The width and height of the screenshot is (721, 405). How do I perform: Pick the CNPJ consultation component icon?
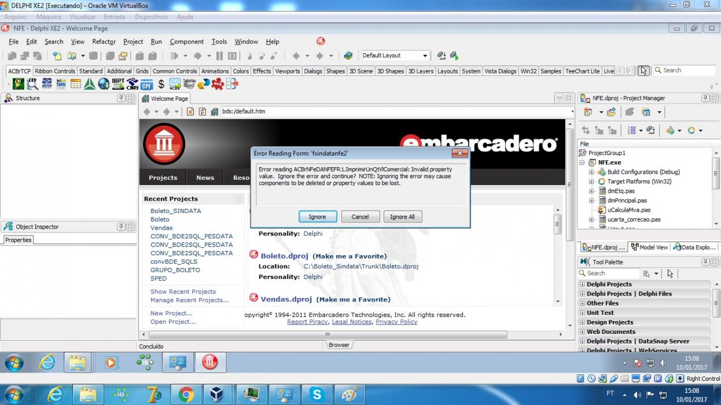[x=133, y=84]
